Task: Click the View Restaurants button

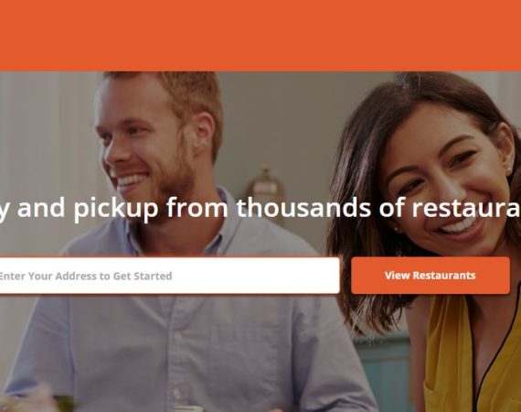Action: 431,276
